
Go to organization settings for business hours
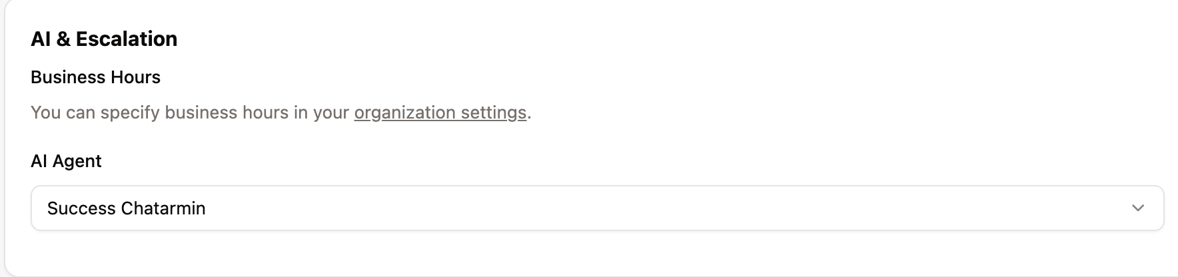(440, 113)
